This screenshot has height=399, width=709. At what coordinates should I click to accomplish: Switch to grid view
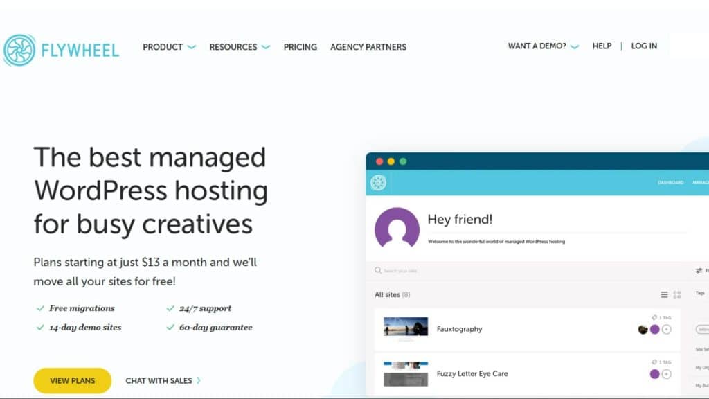[677, 295]
